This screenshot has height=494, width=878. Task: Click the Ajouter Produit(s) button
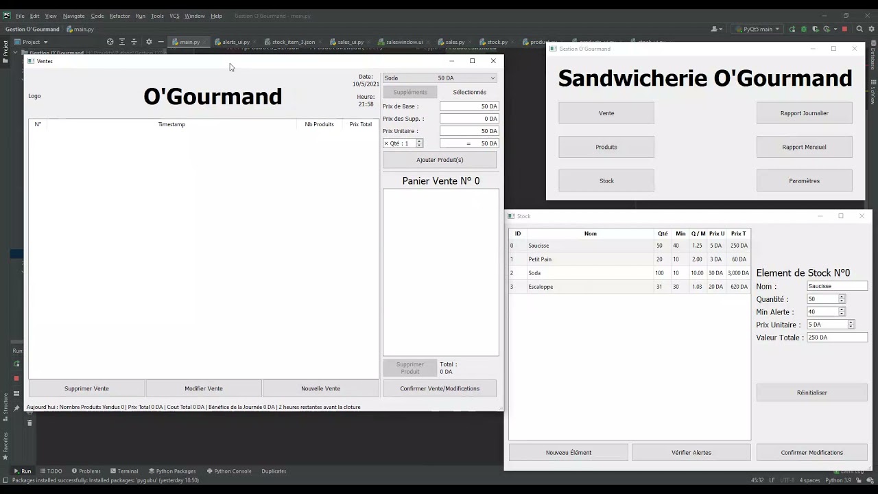pos(440,160)
